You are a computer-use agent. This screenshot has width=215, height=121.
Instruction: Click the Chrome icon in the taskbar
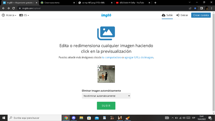point(66,118)
